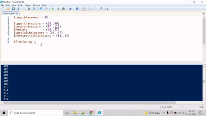Image resolution: width=206 pixels, height=116 pixels.
Task: Open volume control in system tray
Action: (x=179, y=113)
